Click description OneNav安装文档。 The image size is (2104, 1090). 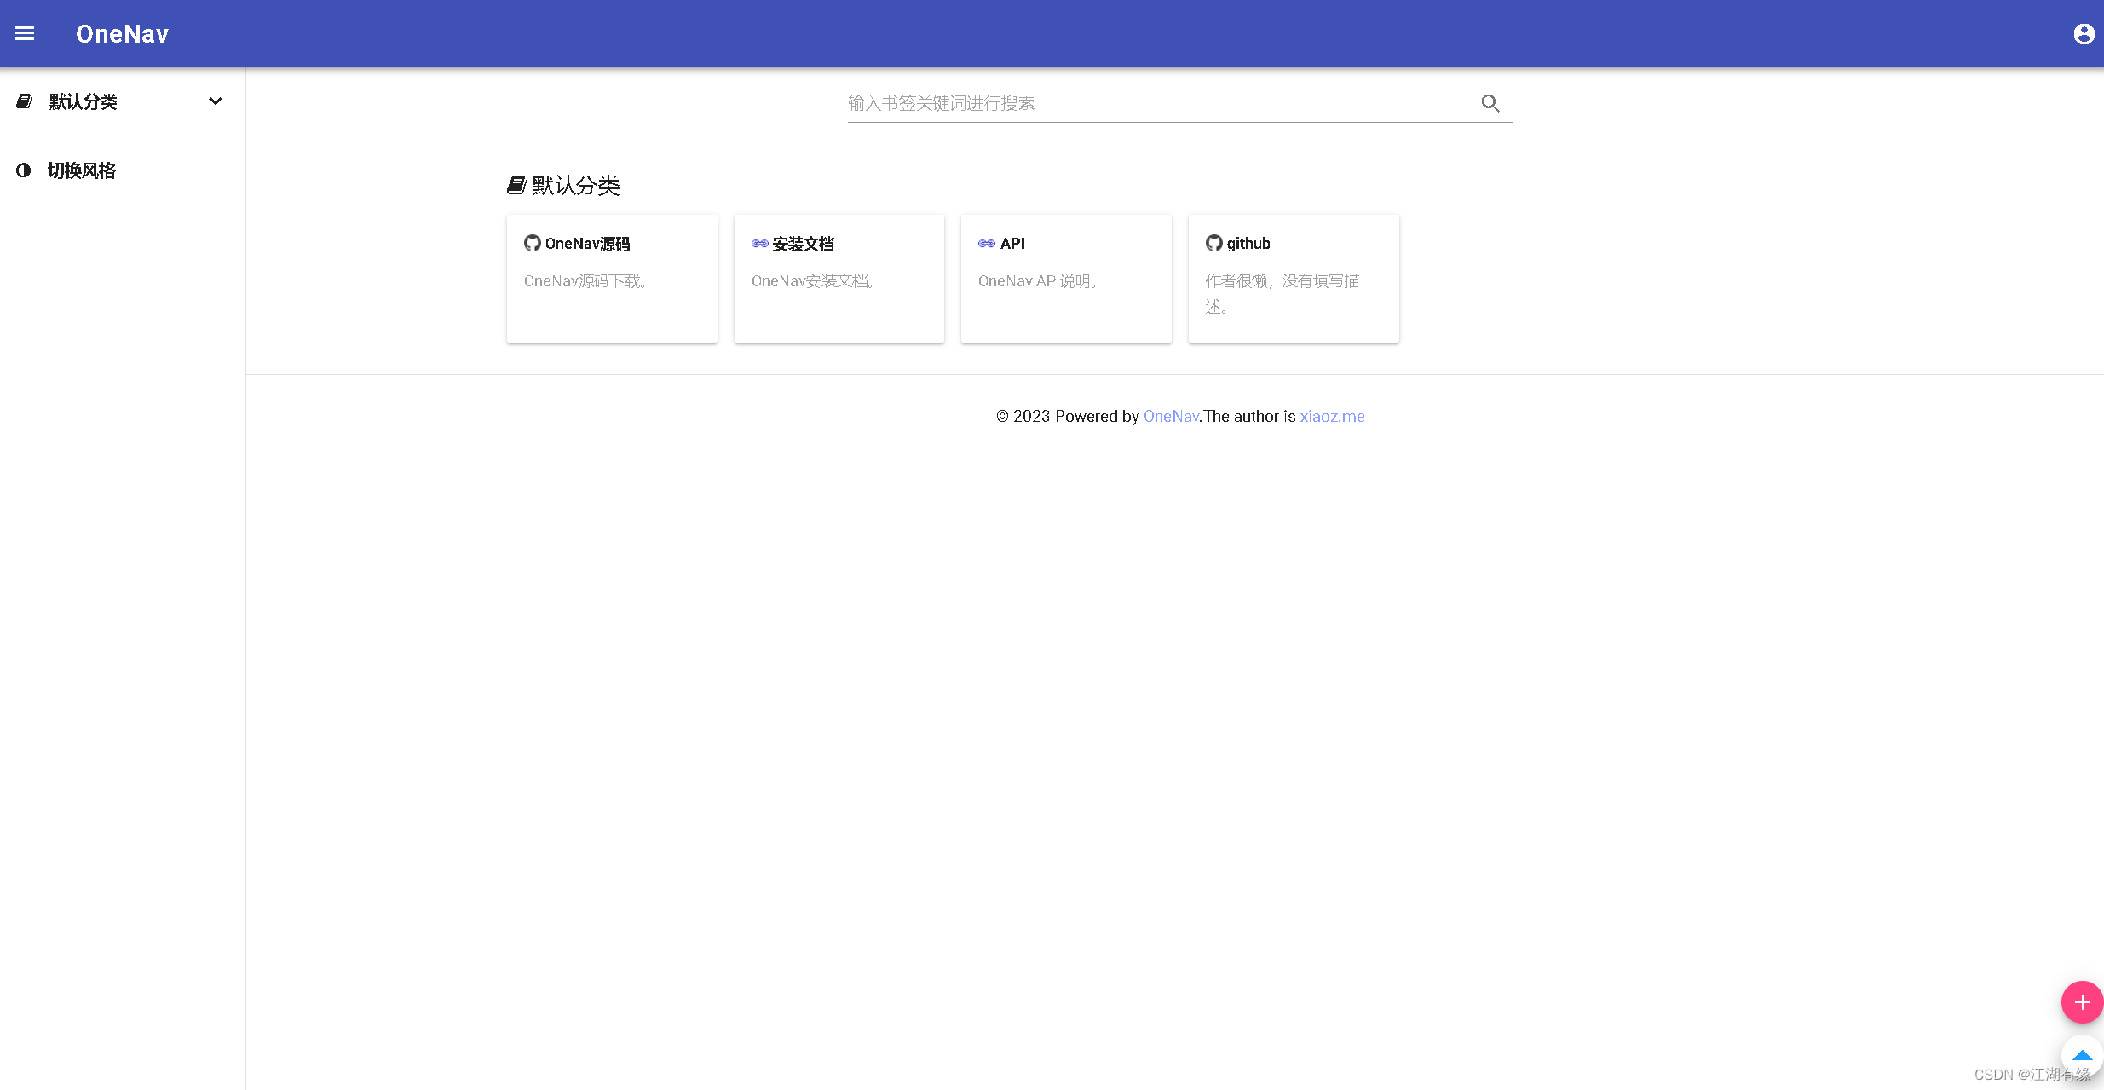[x=815, y=281]
